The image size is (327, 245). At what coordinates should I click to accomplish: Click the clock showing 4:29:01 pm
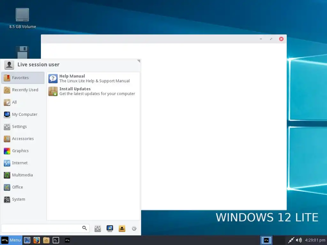click(x=315, y=240)
